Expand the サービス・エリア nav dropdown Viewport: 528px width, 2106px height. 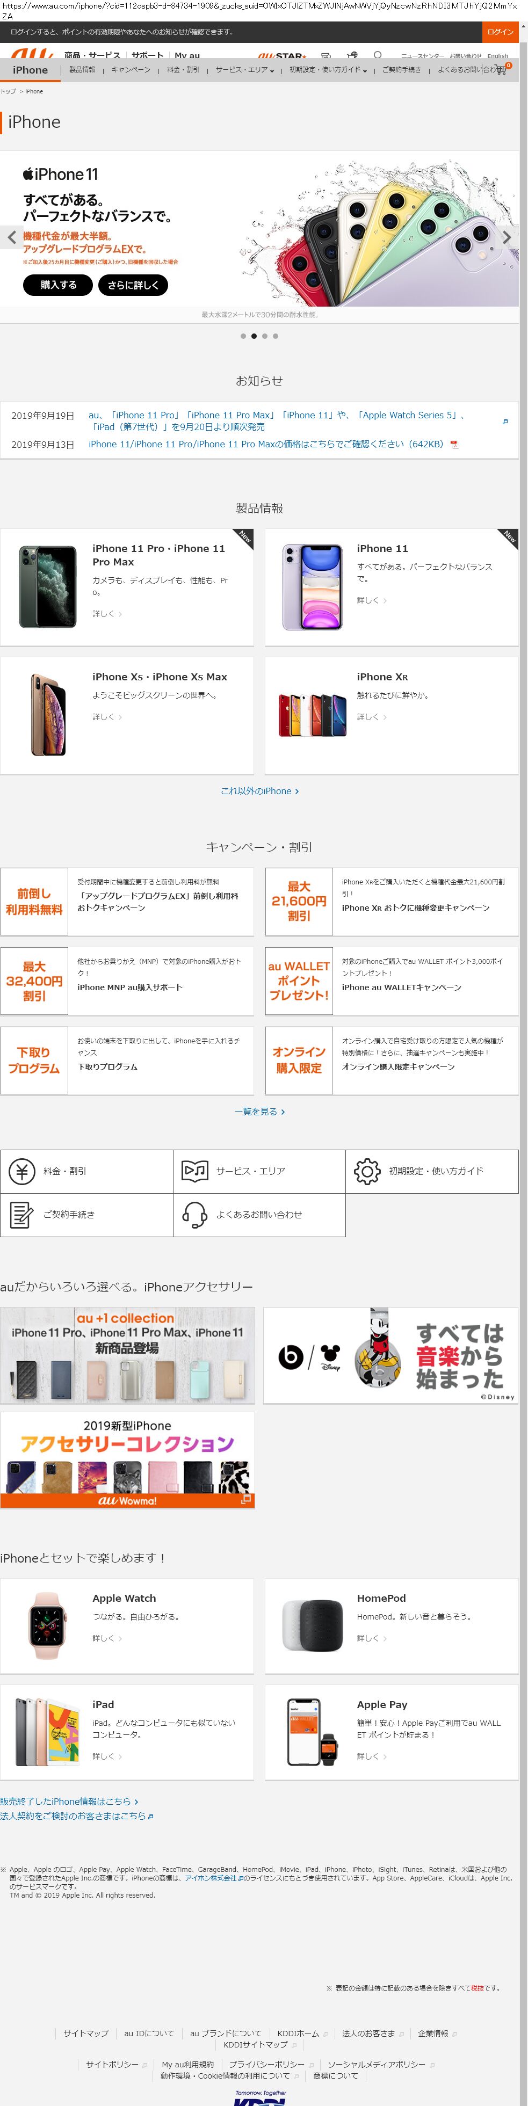pyautogui.click(x=244, y=69)
